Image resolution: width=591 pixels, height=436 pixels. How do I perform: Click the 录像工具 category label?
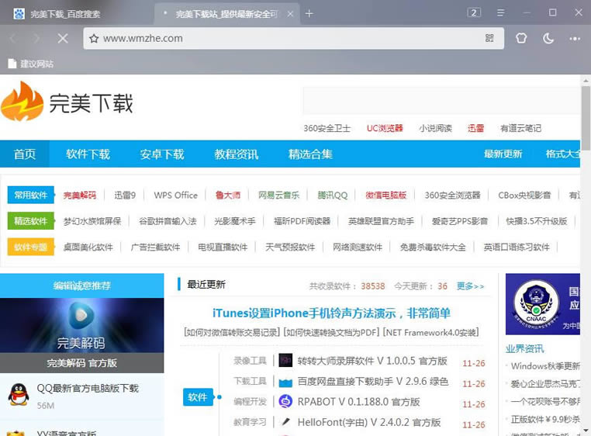250,361
